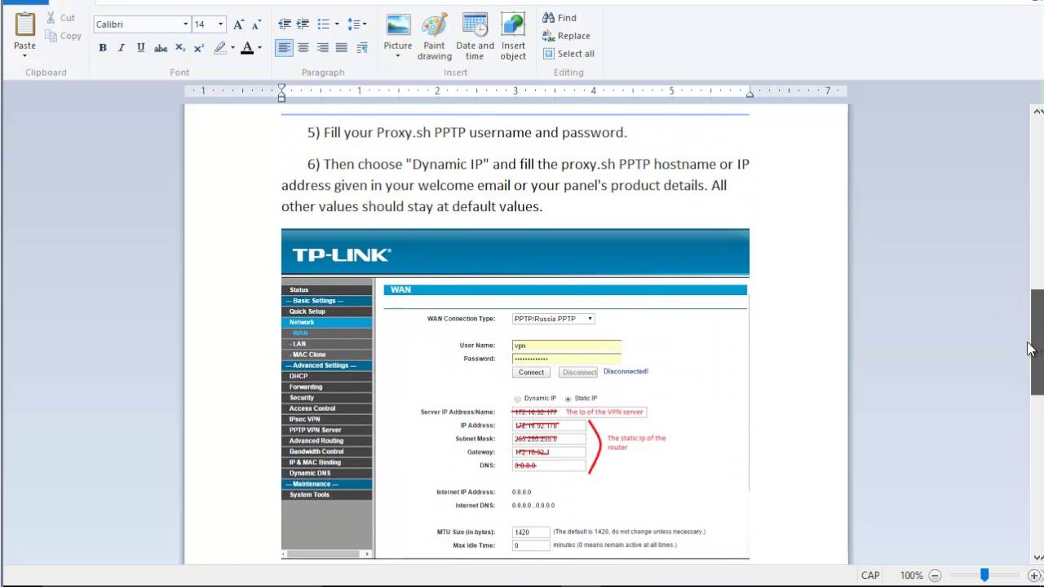Start a bulleted list
This screenshot has width=1044, height=587.
[x=323, y=24]
